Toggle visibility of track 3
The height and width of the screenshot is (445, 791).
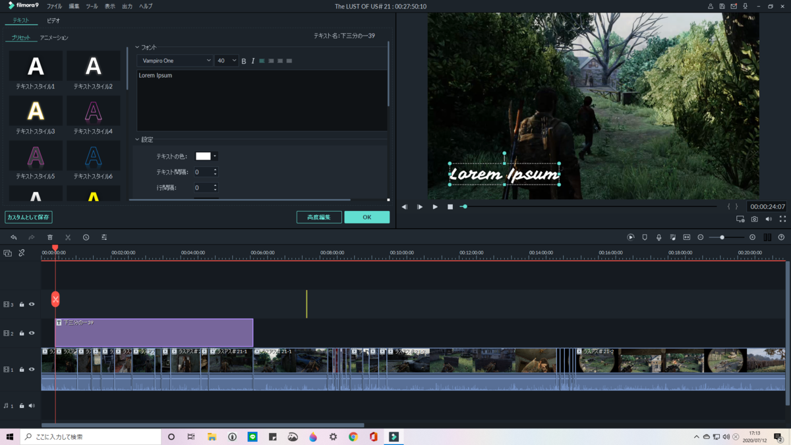32,305
